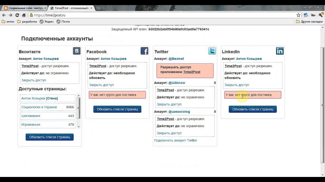The width and height of the screenshot is (325, 182).
Task: Click the Twitter bird icon
Action: pyautogui.click(x=212, y=51)
